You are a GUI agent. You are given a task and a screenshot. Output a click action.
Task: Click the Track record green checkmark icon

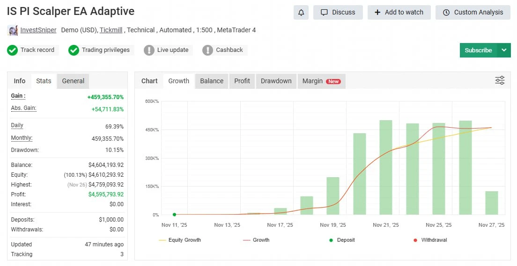pyautogui.click(x=13, y=50)
